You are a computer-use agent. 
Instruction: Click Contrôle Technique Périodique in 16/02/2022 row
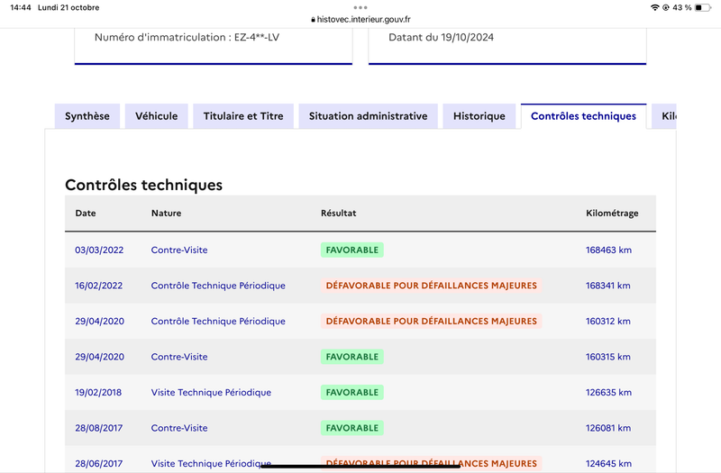218,286
